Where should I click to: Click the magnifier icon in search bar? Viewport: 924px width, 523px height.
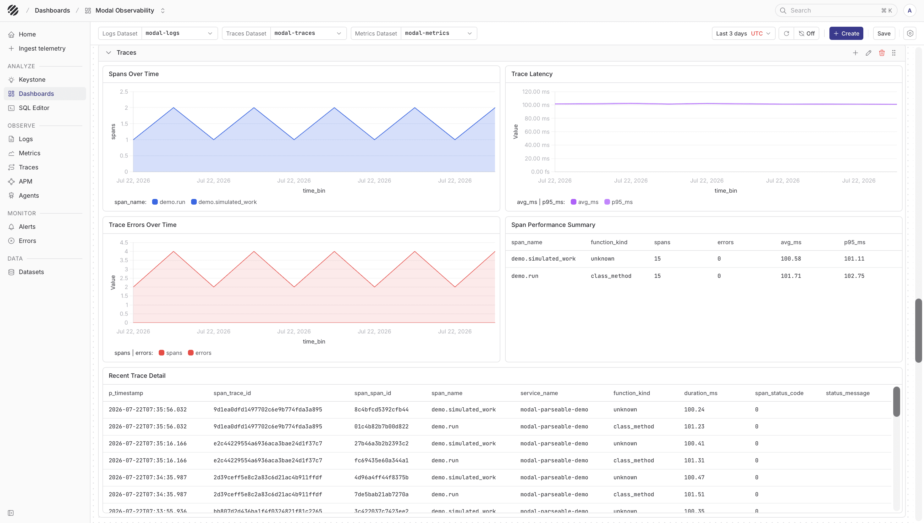click(x=783, y=10)
